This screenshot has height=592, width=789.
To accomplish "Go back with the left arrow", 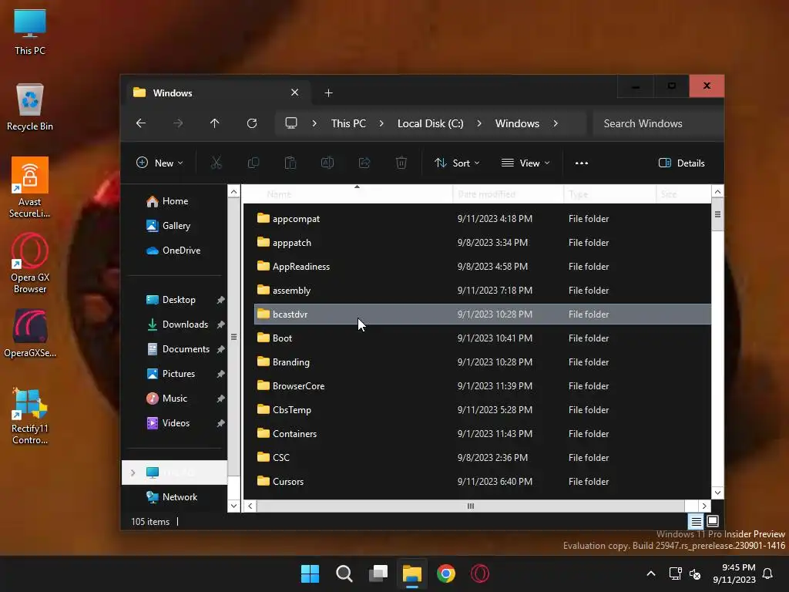I will [141, 123].
